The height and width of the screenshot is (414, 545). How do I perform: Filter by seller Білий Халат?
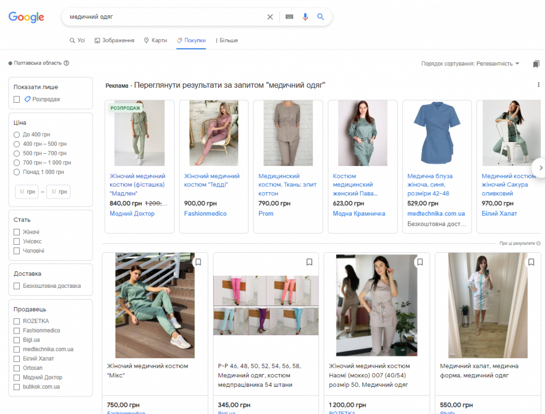(16, 359)
